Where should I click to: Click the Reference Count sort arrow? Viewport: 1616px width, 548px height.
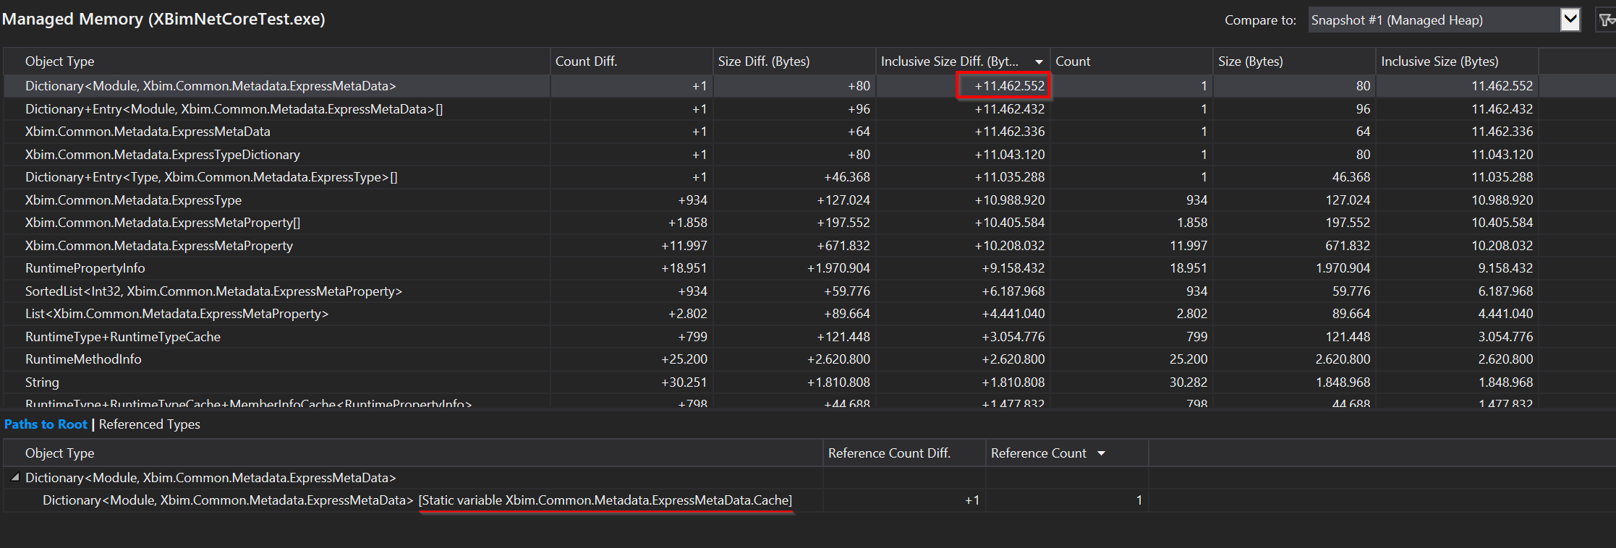pos(1102,453)
